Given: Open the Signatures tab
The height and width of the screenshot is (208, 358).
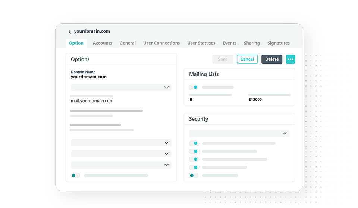Looking at the screenshot, I should (278, 43).
